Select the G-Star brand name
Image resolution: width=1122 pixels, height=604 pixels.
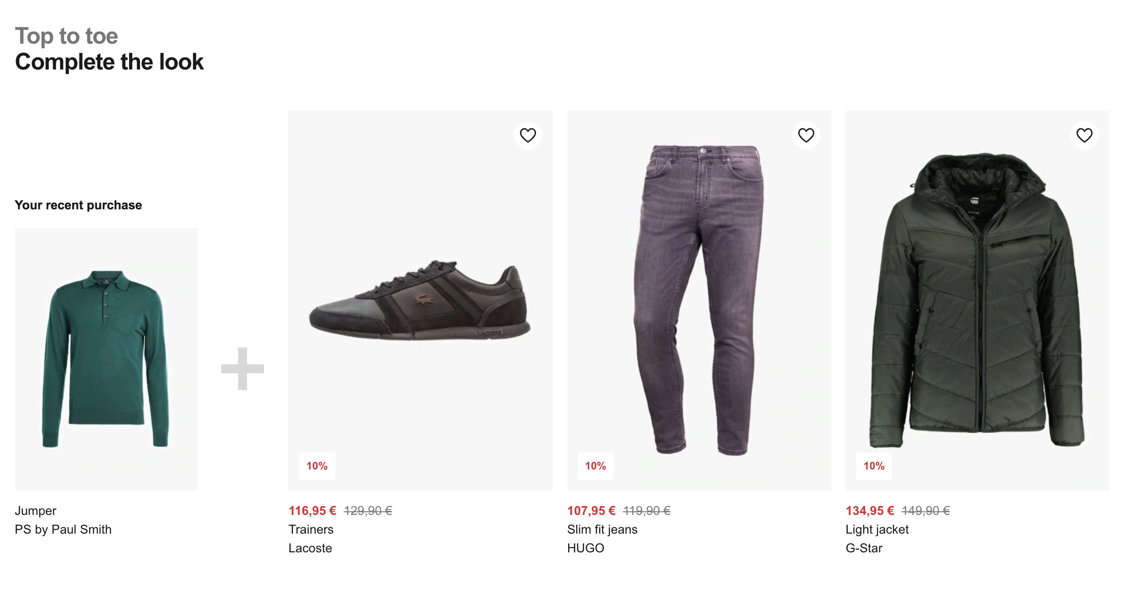[864, 548]
